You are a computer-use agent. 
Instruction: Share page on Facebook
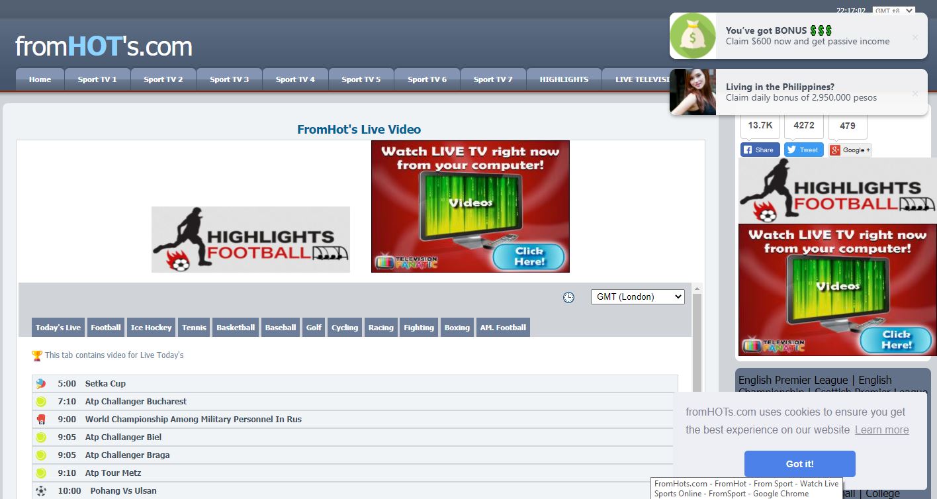[760, 150]
